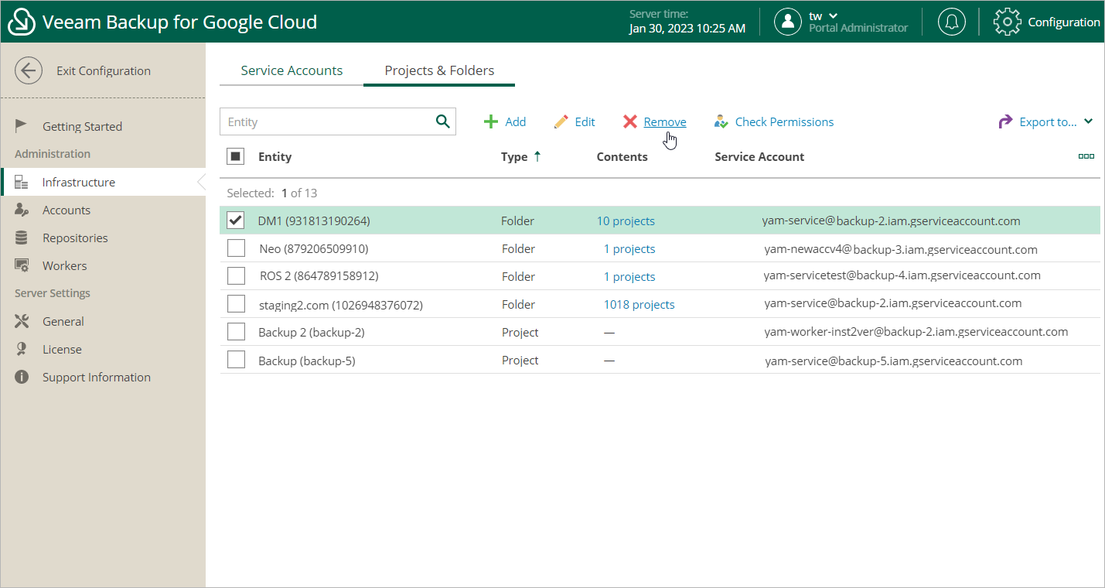The height and width of the screenshot is (588, 1105).
Task: Click the green plus Add icon
Action: coord(490,122)
